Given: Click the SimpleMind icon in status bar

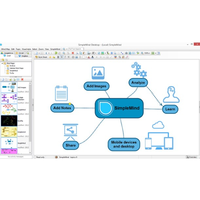Looking at the screenshot, I should [56, 157].
